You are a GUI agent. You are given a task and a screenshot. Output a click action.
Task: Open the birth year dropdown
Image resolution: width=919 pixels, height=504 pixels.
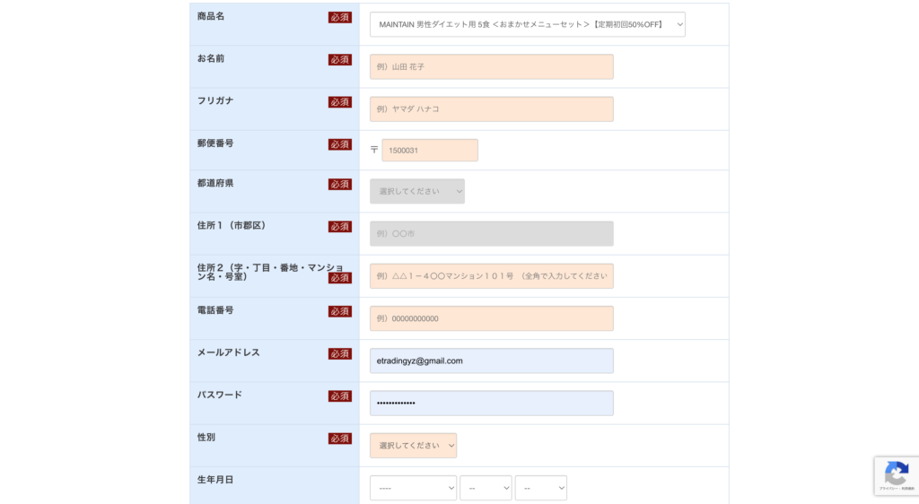(x=413, y=488)
